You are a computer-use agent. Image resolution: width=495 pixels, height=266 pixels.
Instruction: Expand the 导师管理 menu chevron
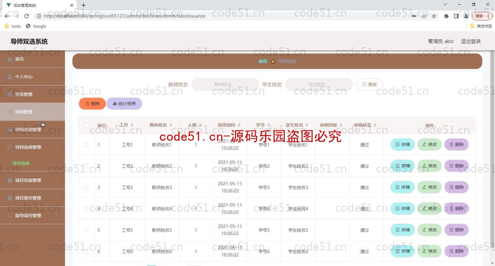point(57,112)
